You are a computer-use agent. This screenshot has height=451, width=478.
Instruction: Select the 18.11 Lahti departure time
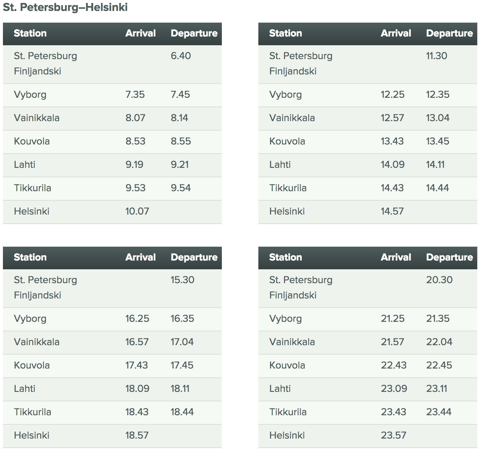click(180, 389)
